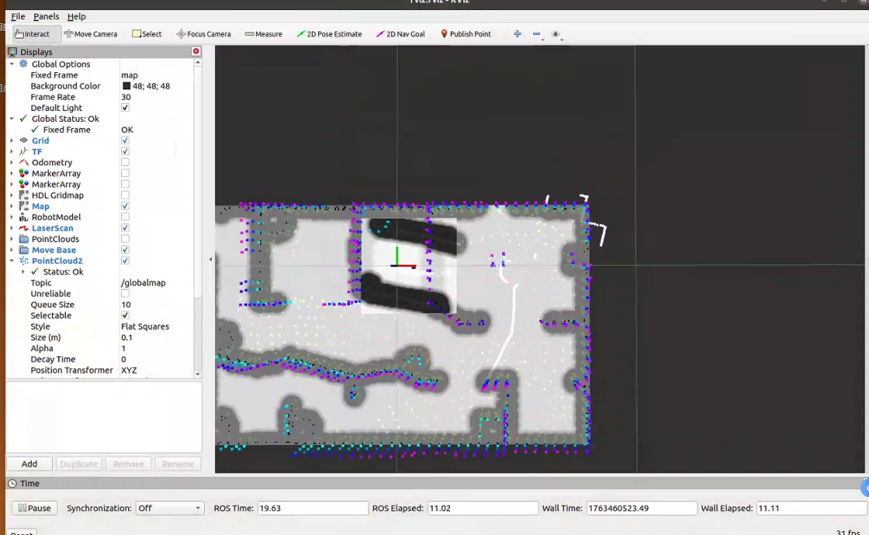Open the Synchronization dropdown

(x=169, y=508)
